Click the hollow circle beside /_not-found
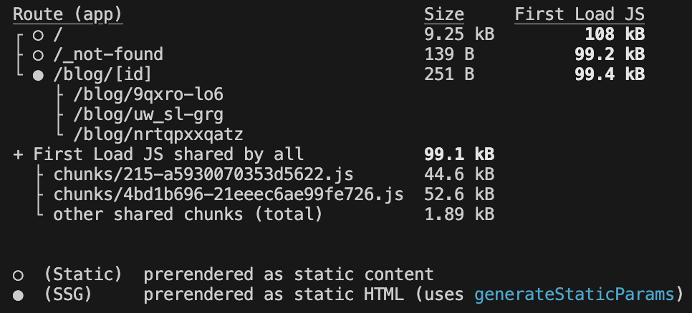 (38, 54)
